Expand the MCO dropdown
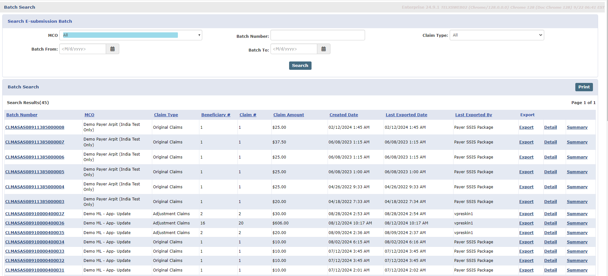608x276 pixels. (x=131, y=35)
